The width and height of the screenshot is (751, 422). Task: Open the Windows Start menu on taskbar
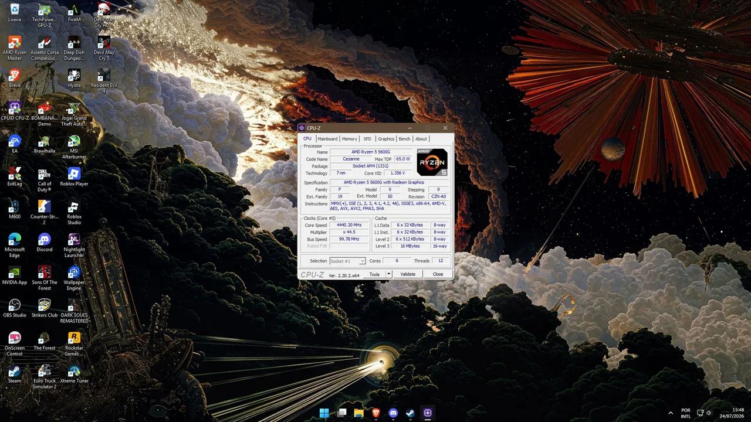pos(324,413)
